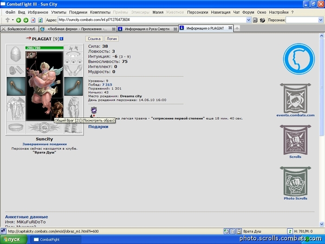Open the Вид menu
This screenshot has height=244, width=325.
click(21, 12)
